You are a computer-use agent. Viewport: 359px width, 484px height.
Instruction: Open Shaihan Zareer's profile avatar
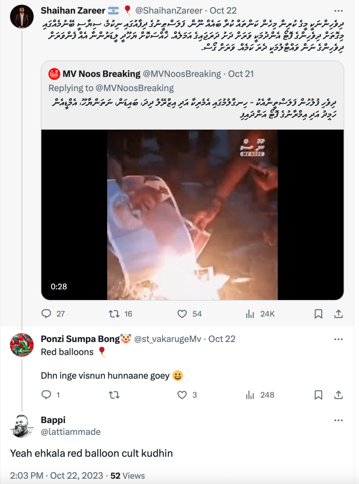pos(22,17)
